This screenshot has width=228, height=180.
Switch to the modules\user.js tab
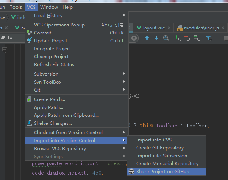pos(201,28)
